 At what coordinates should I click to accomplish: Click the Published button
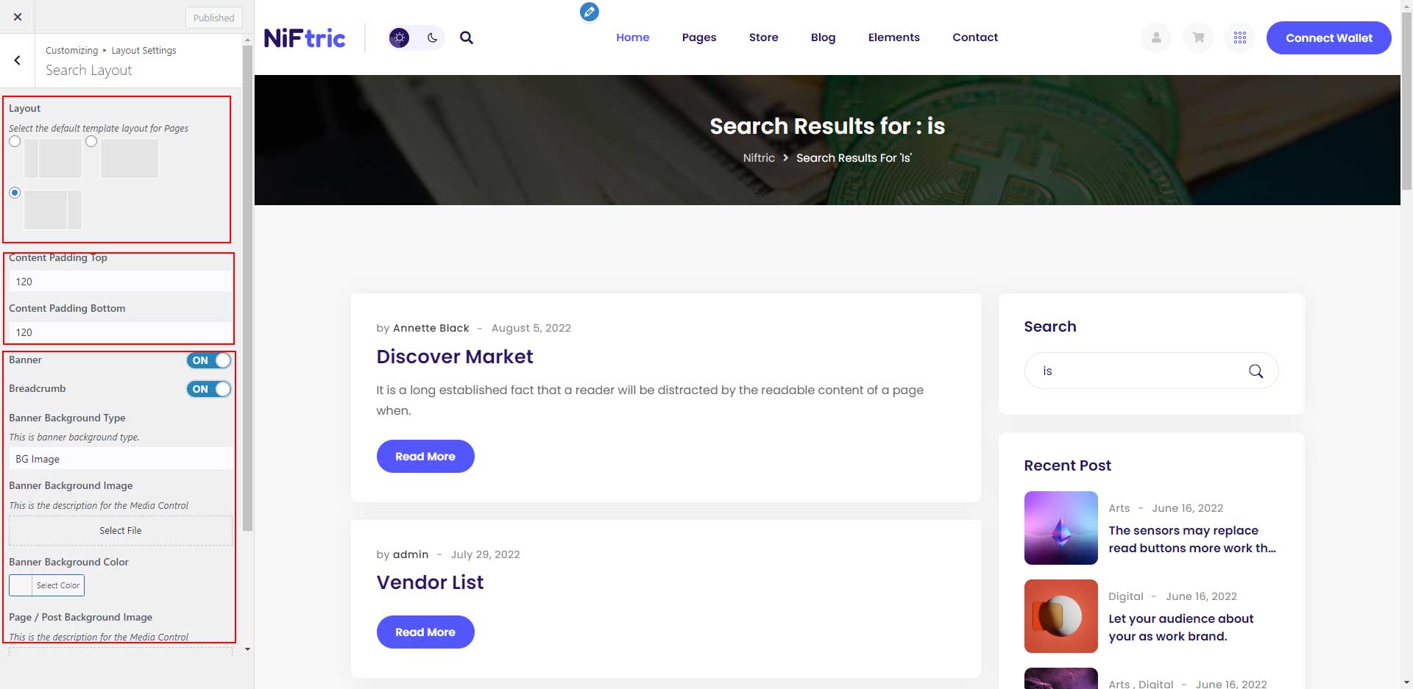click(x=213, y=18)
